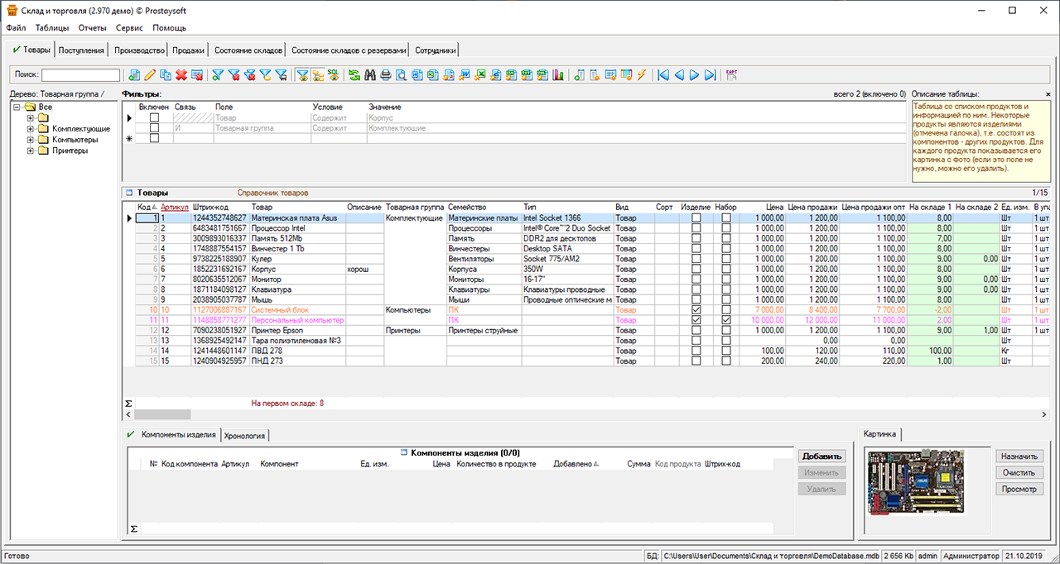Image resolution: width=1060 pixels, height=564 pixels.
Task: Click the Поиск search input field
Action: 81,75
